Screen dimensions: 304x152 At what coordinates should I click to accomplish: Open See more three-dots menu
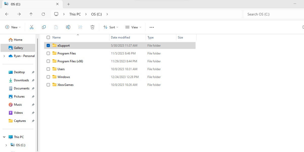(x=152, y=27)
